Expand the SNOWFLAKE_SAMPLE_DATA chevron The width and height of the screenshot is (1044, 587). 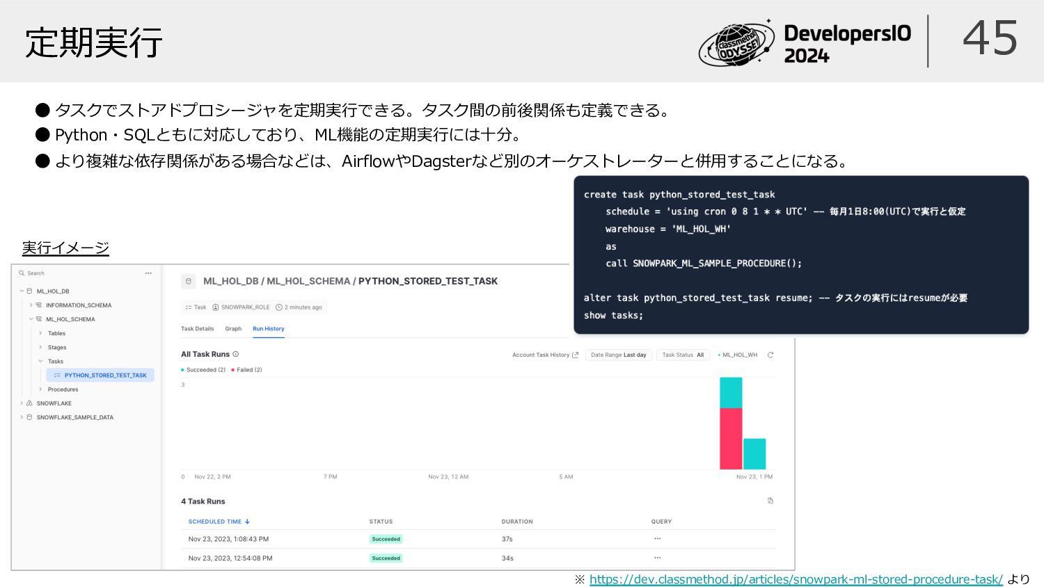point(22,417)
